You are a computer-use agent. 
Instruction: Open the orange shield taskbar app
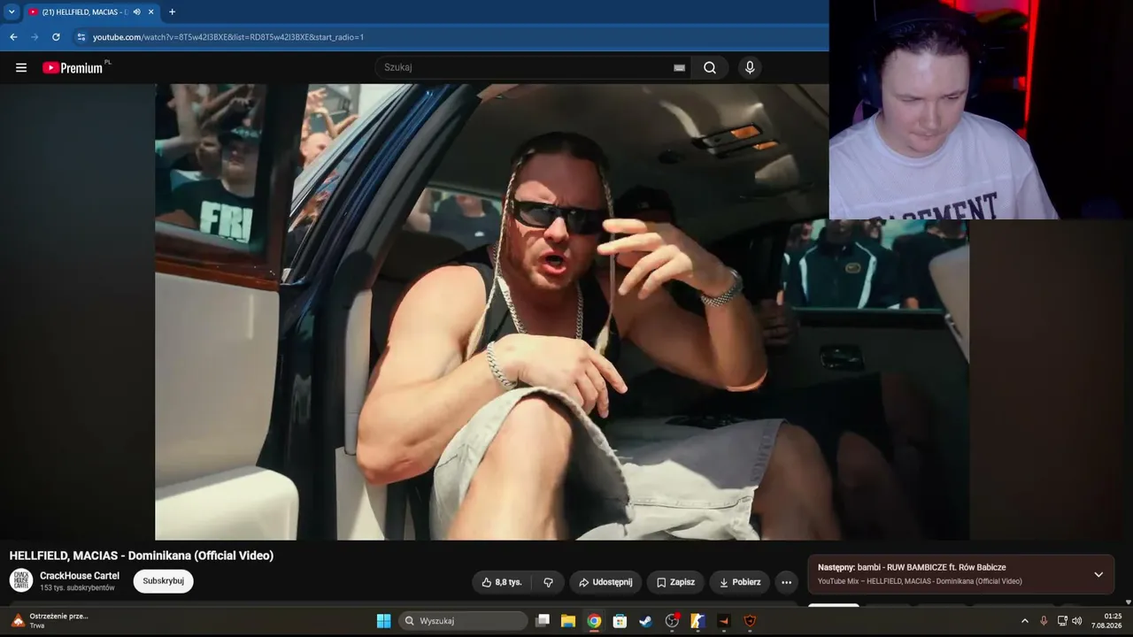(x=750, y=621)
